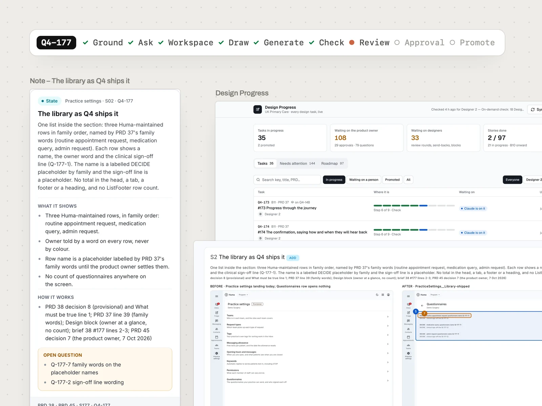Select the In progress filter
Image resolution: width=542 pixels, height=406 pixels.
[334, 180]
